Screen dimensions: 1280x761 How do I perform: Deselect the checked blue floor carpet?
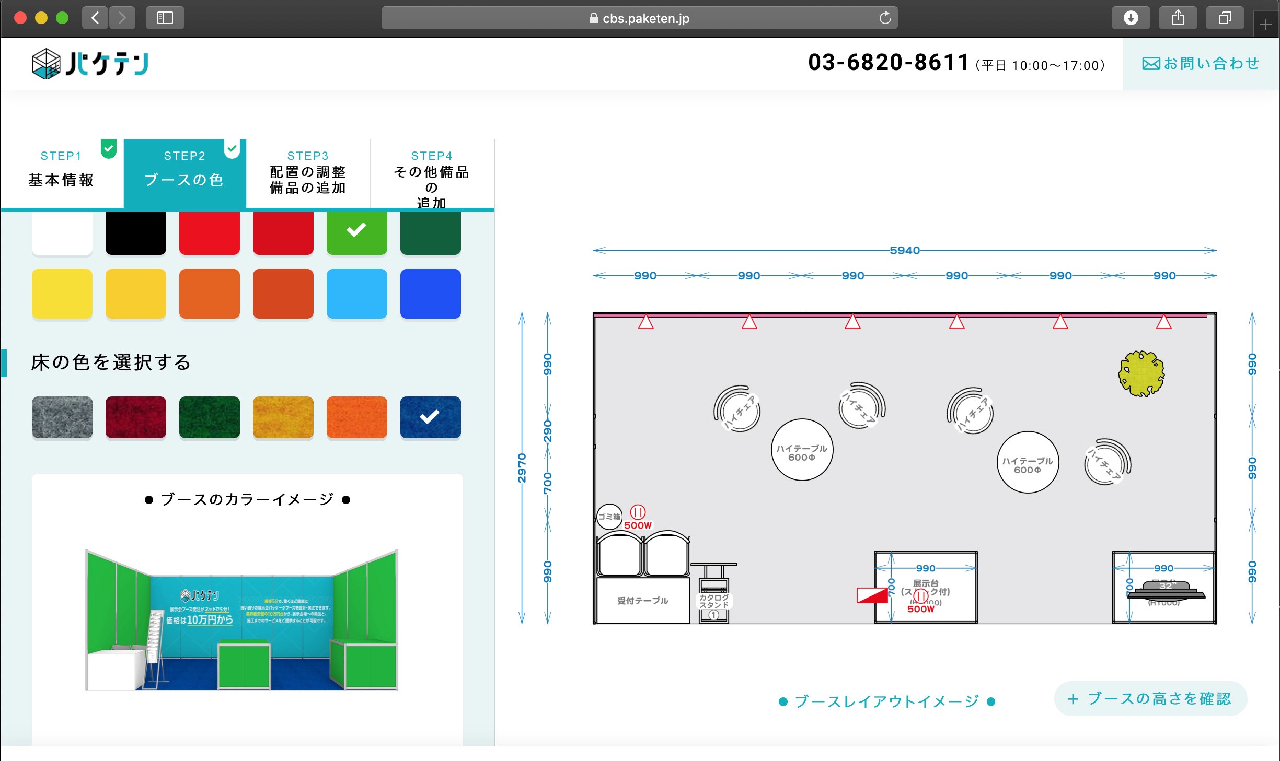pos(430,417)
